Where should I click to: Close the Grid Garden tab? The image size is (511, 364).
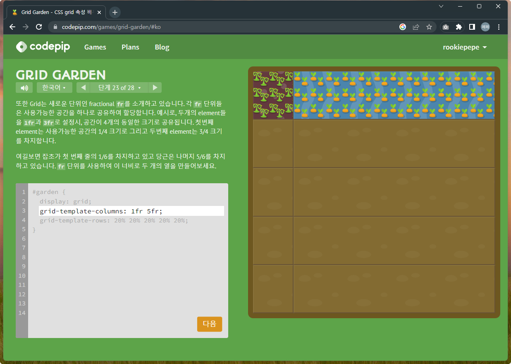coord(99,12)
